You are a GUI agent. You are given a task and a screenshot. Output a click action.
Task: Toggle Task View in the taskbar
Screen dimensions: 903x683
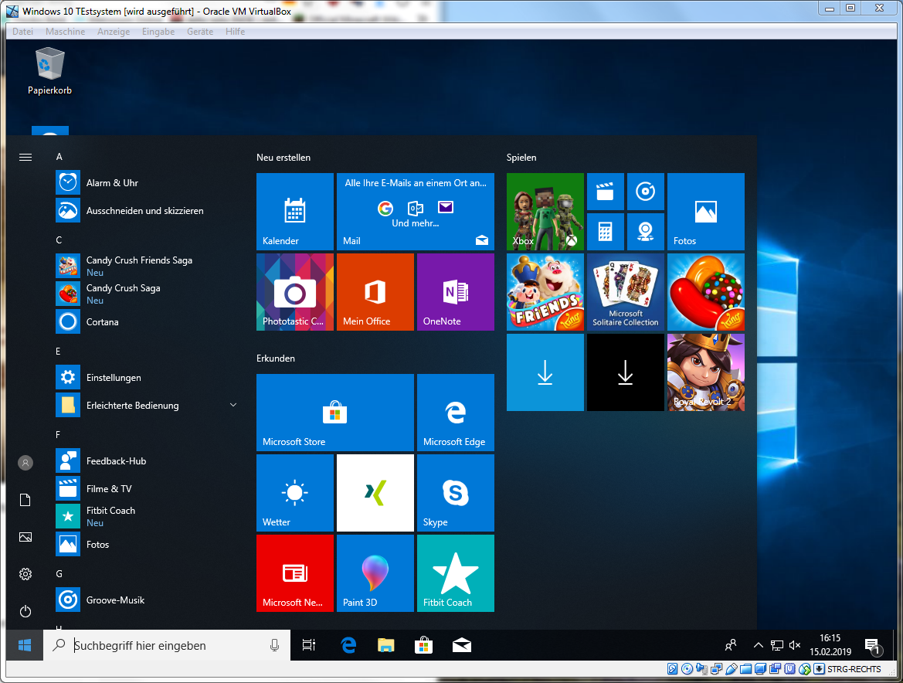(309, 645)
